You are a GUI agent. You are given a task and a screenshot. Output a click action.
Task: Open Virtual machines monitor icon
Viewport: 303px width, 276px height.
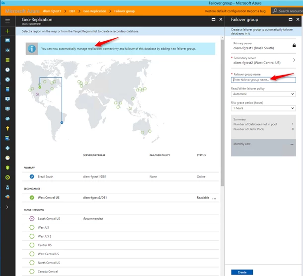point(7,109)
